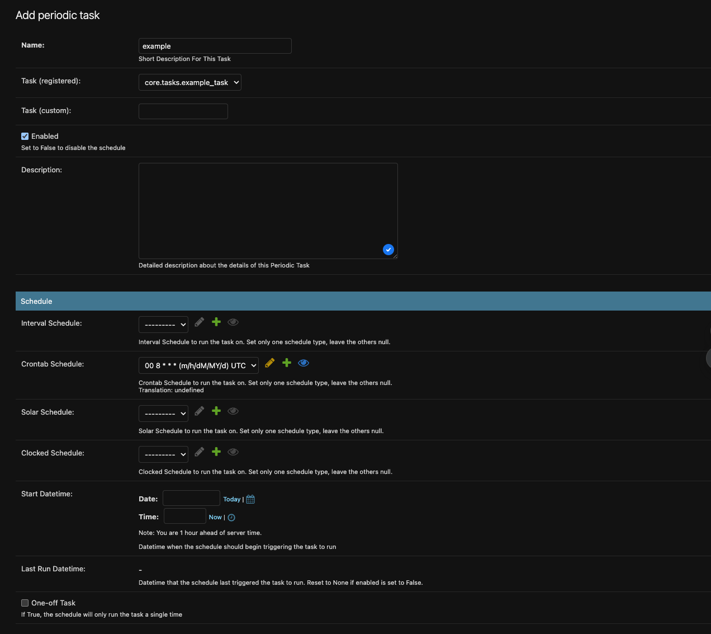This screenshot has width=711, height=634.
Task: Add new Solar Schedule with plus icon
Action: pyautogui.click(x=216, y=411)
